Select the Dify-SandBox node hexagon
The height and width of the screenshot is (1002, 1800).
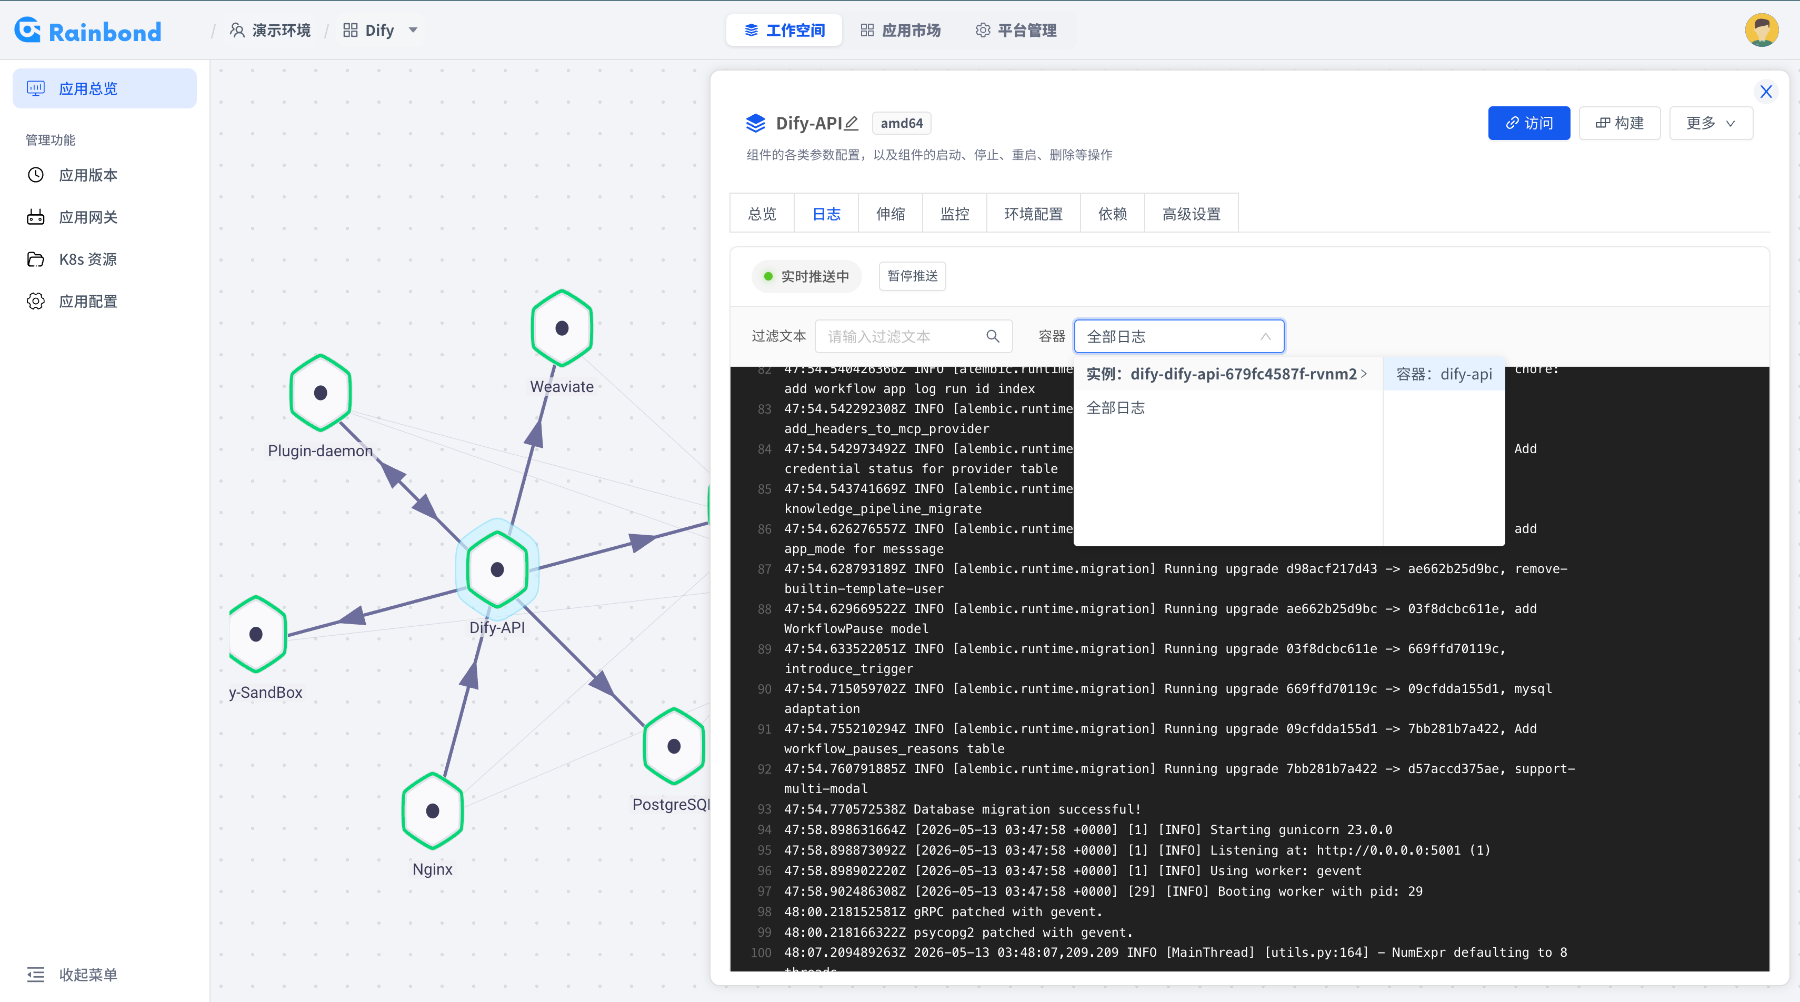[x=256, y=634]
